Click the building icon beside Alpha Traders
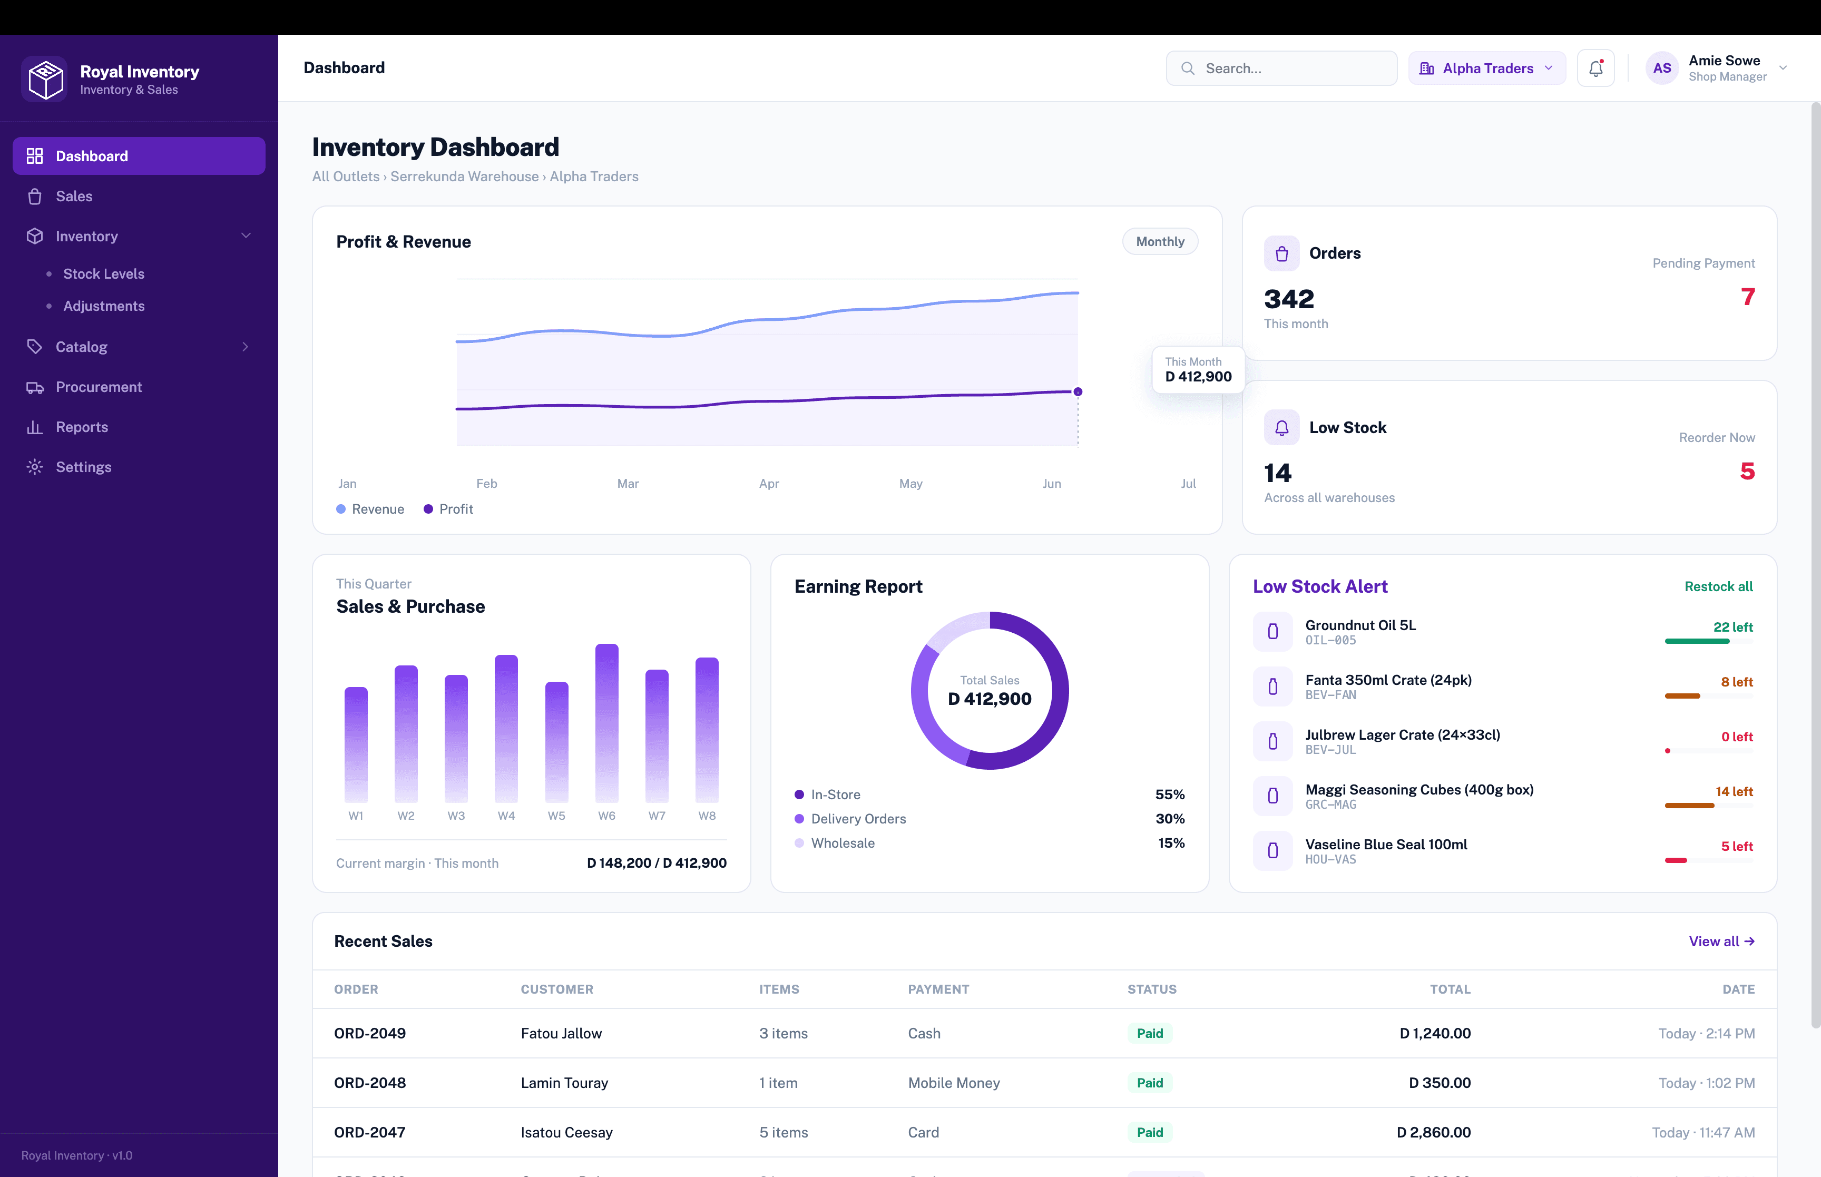This screenshot has width=1821, height=1177. pyautogui.click(x=1427, y=68)
